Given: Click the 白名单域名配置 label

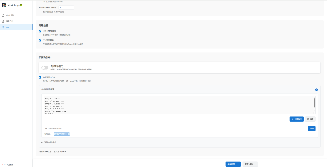Looking at the screenshot, I should point(48,89).
